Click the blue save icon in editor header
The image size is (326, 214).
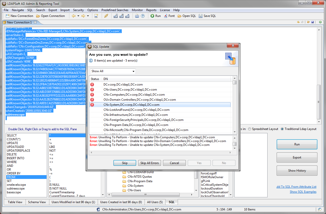click(313, 22)
